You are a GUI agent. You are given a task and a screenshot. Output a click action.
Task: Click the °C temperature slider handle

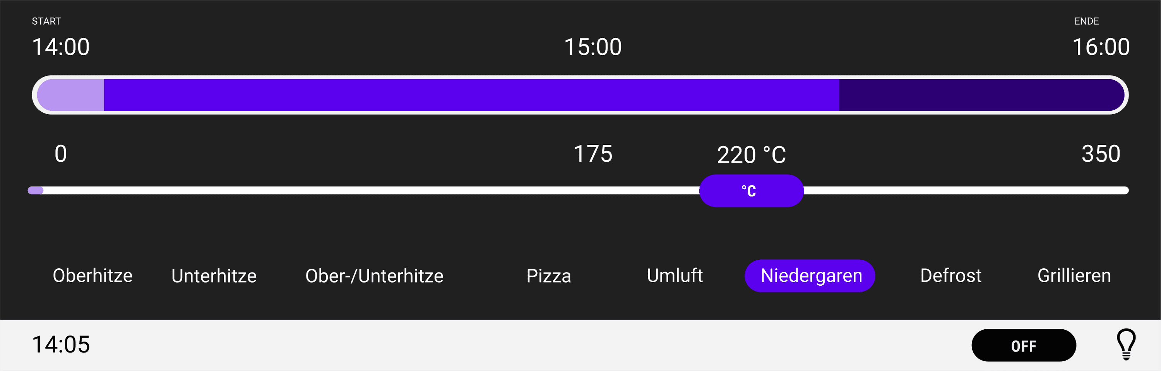click(x=751, y=191)
